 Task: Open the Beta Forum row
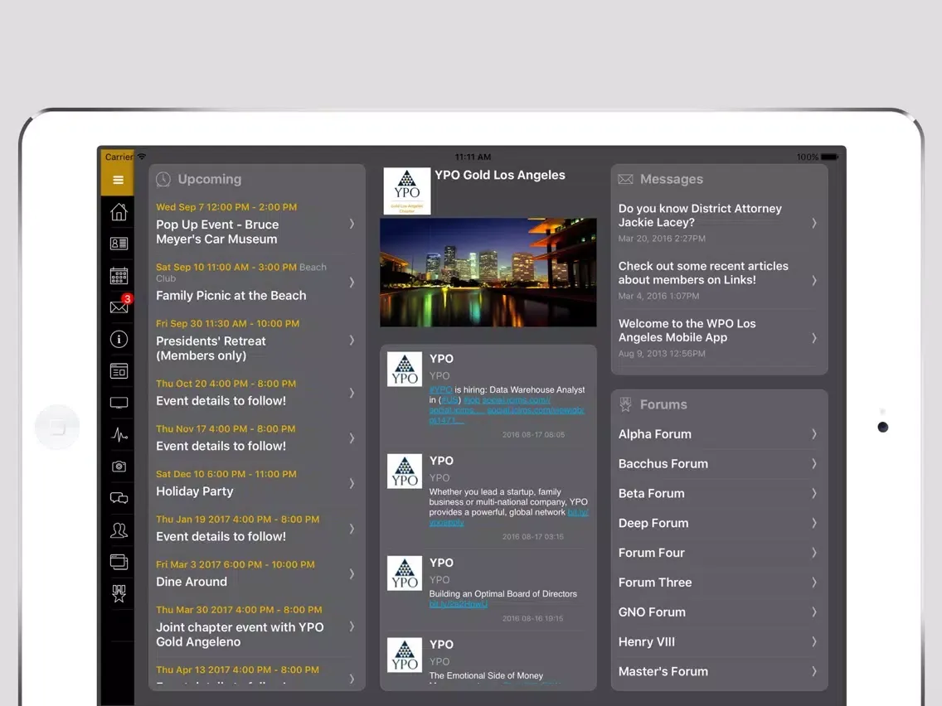[x=719, y=494]
